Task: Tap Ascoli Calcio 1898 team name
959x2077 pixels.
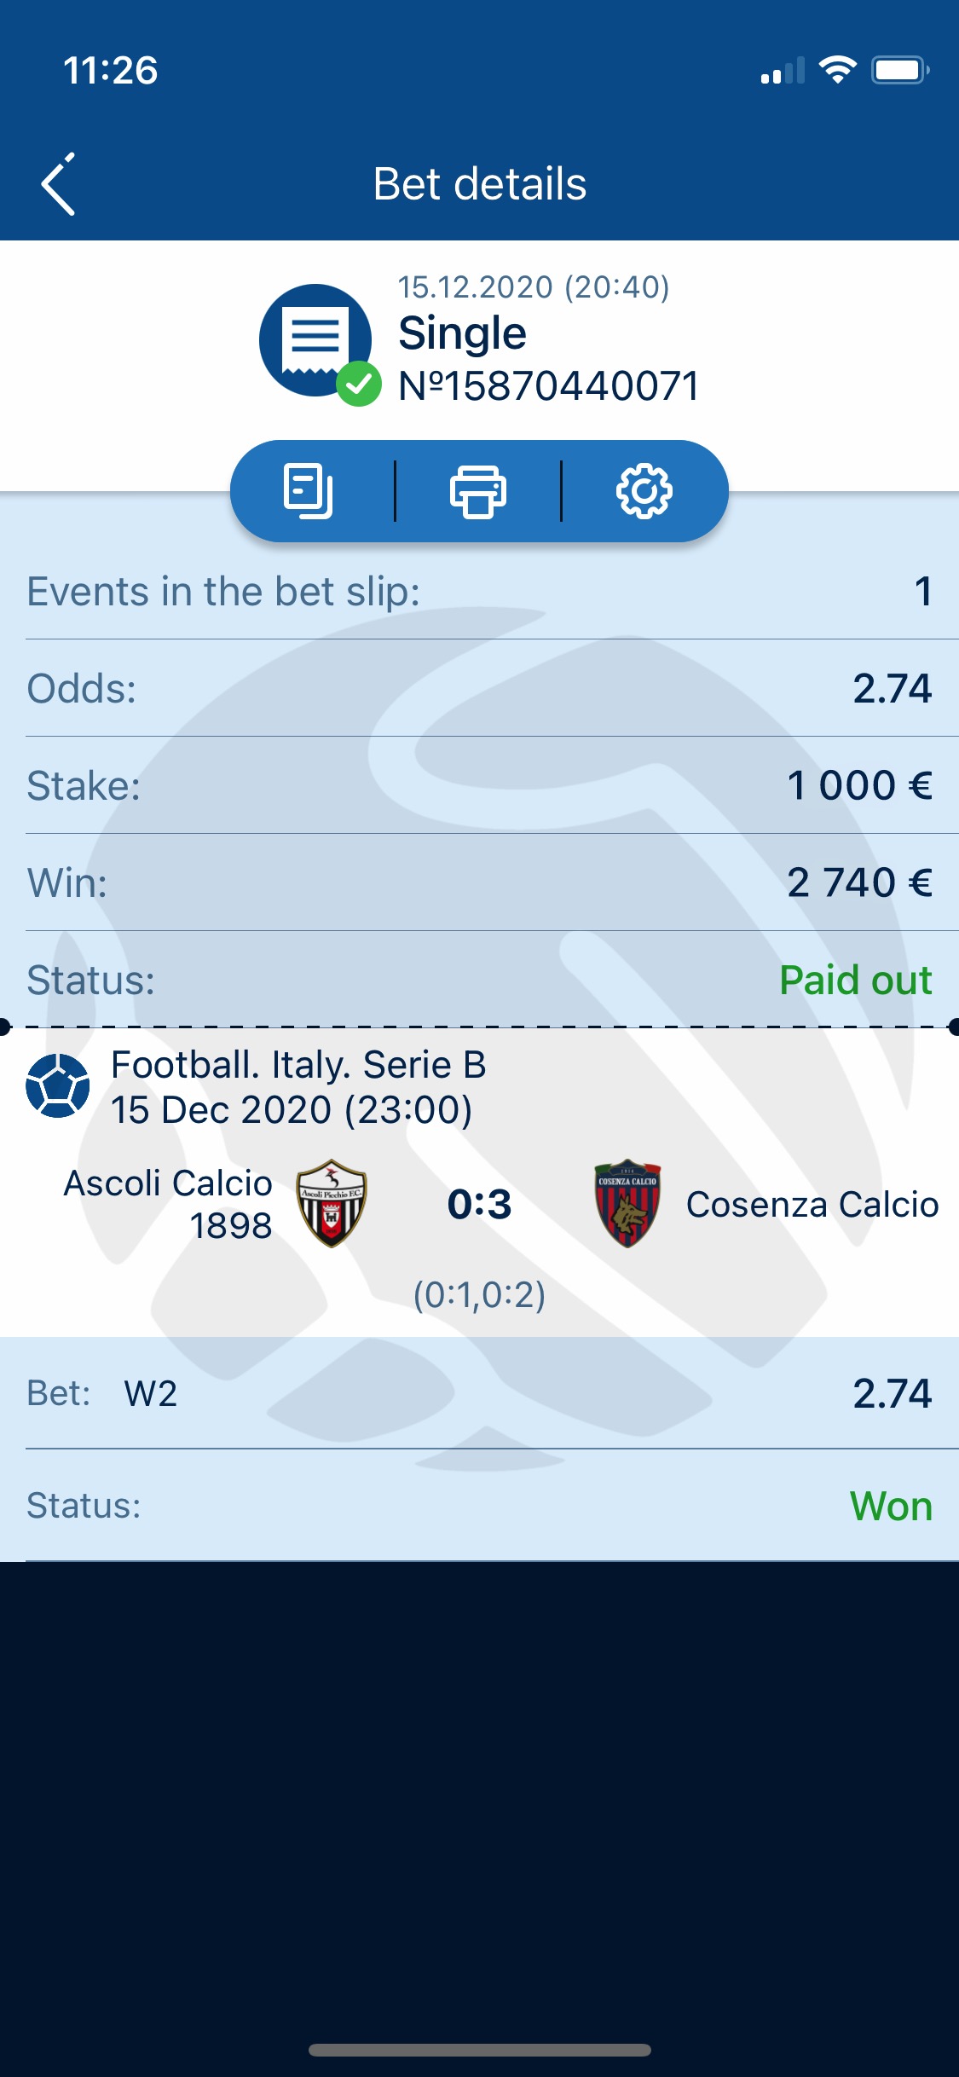Action: pyautogui.click(x=168, y=1204)
